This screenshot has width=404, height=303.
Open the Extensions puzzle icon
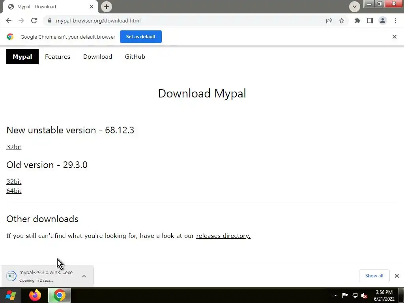point(357,21)
